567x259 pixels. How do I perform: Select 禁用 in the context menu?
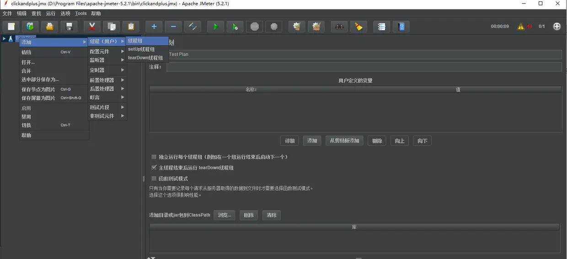coord(54,117)
